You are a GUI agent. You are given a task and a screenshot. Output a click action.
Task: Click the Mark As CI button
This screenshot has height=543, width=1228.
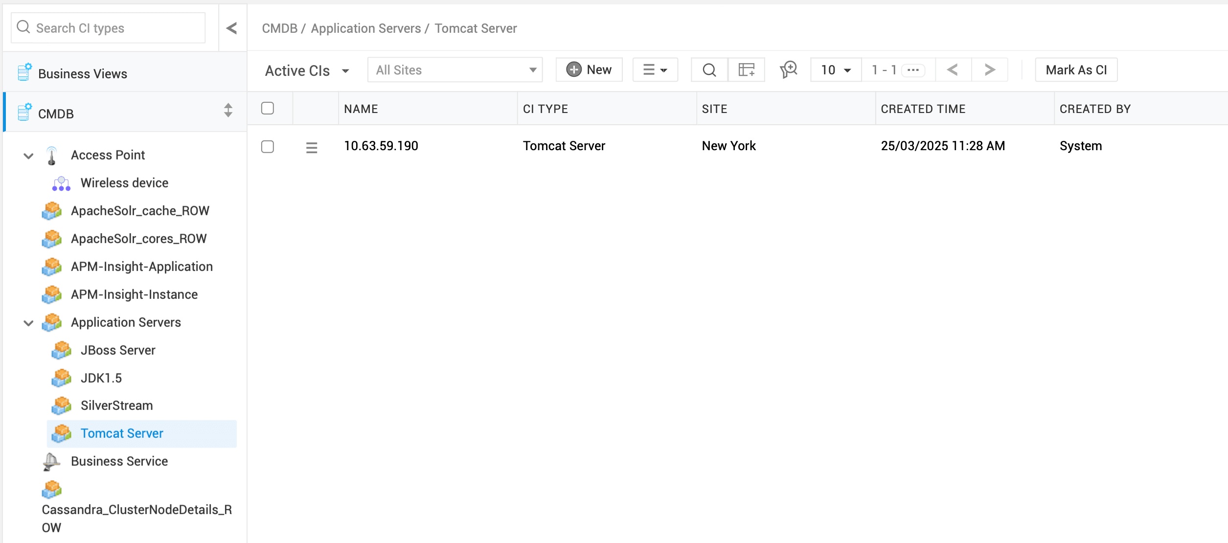(1076, 70)
